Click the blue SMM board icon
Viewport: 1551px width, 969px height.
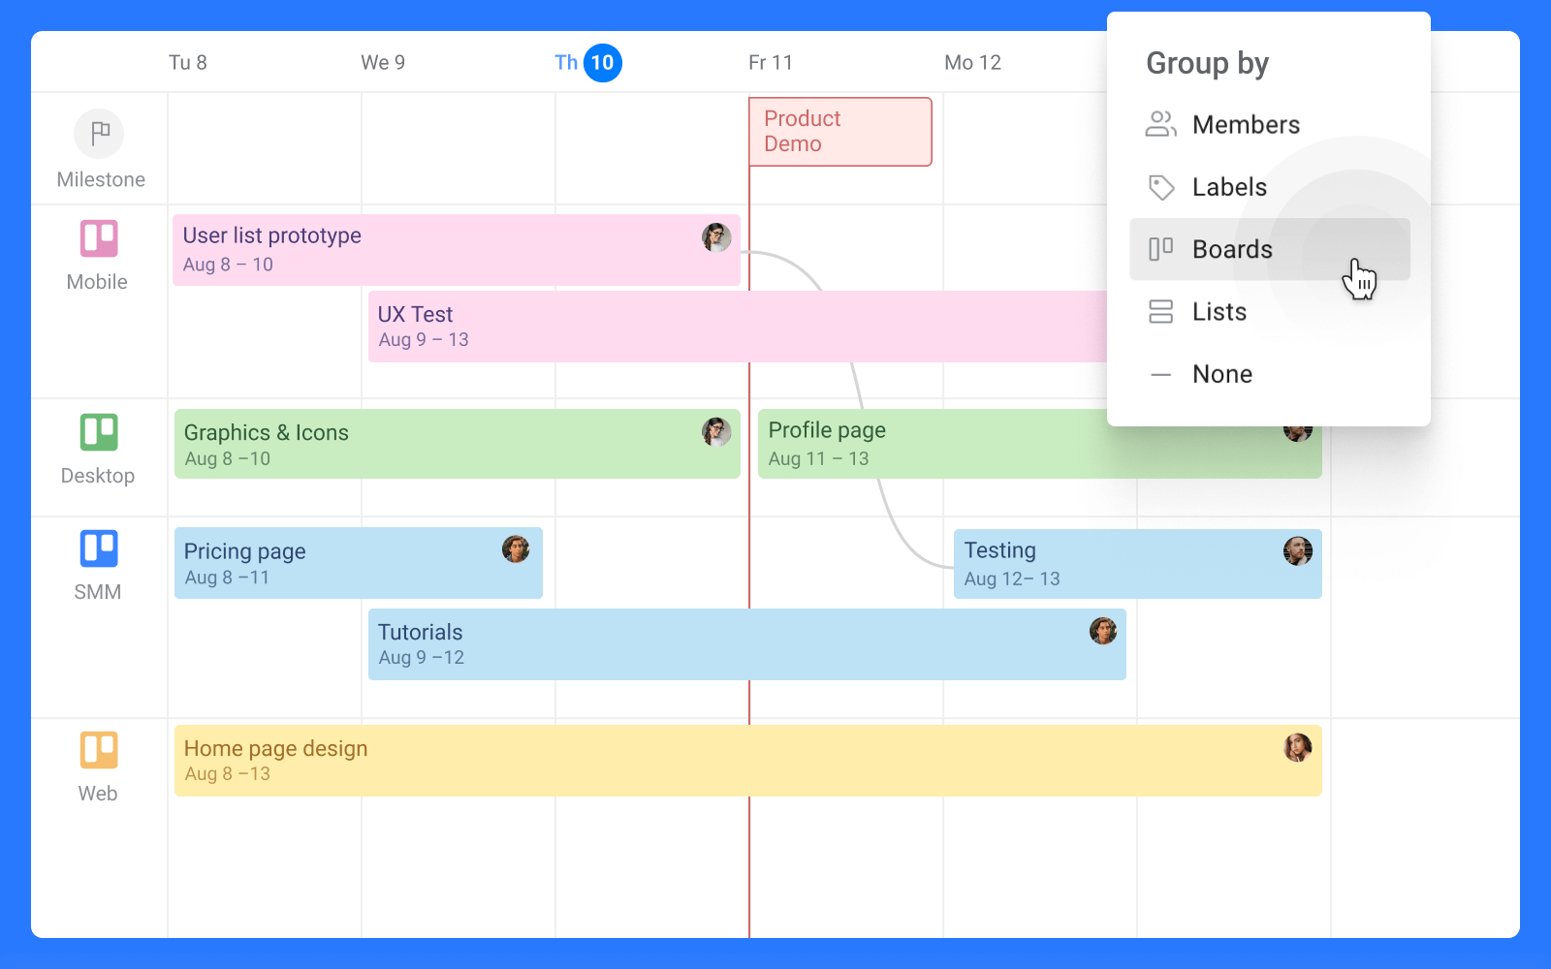[98, 547]
